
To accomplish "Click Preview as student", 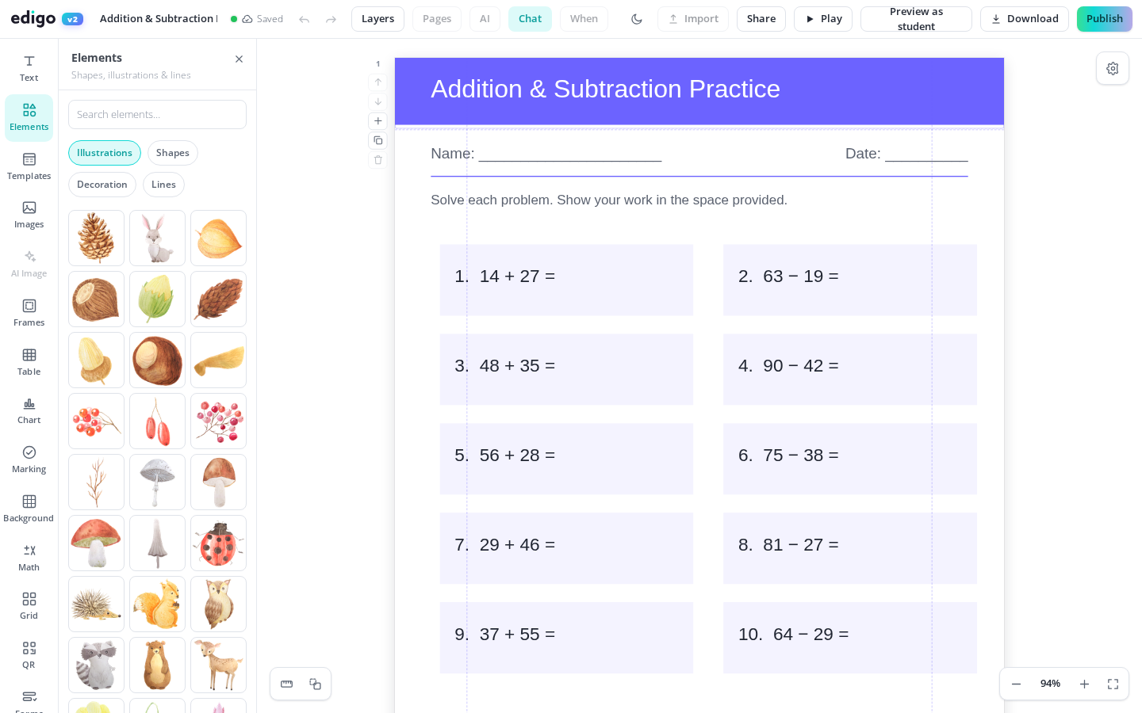I will [916, 19].
